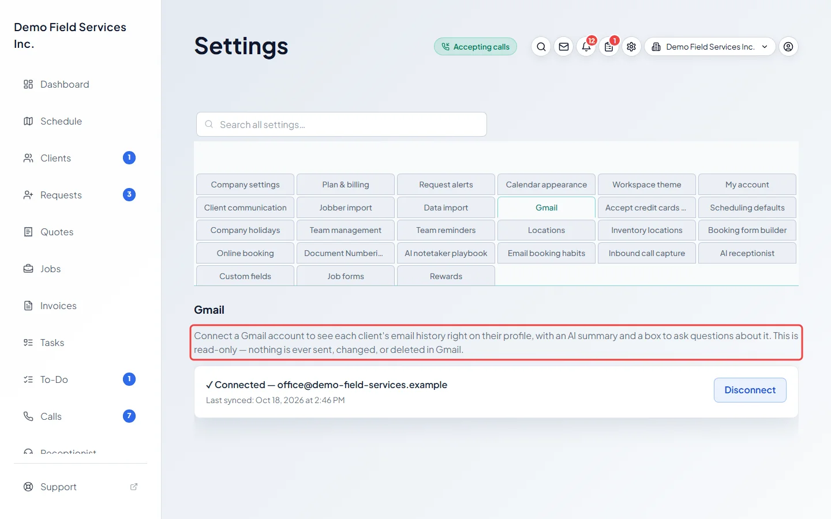831x519 pixels.
Task: Click the Requests badge showing 3
Action: click(129, 194)
